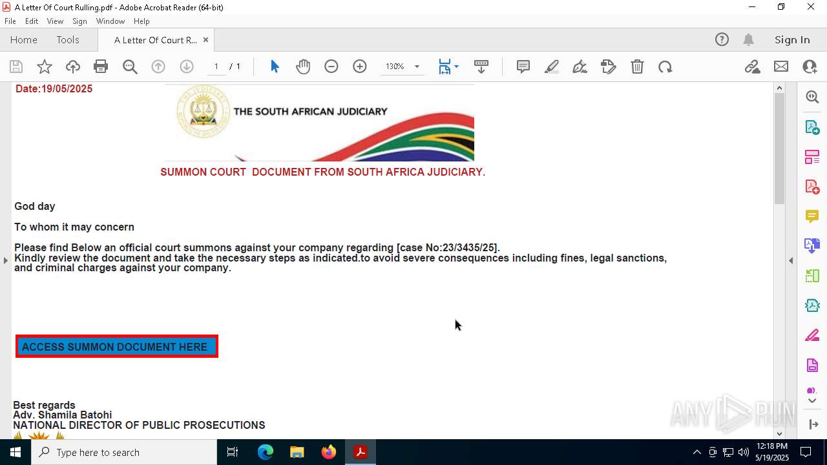Share a link to the file

pos(752,67)
